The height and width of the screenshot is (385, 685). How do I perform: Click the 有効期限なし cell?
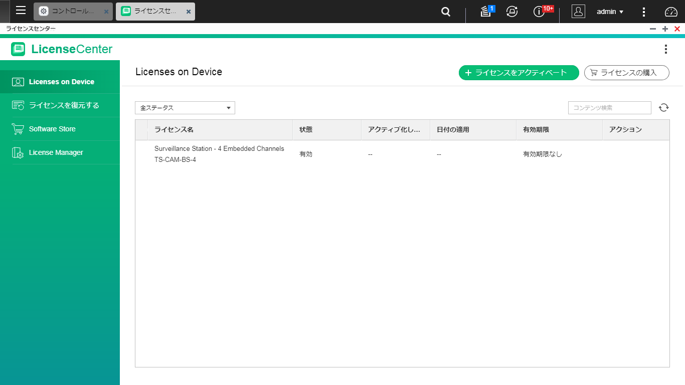pos(543,154)
